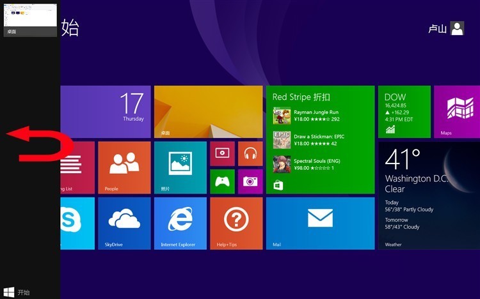
Task: Click the Today 56°/38° Partly Cloudy forecast
Action: 409,206
